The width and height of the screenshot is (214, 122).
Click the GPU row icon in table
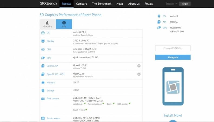point(43,58)
